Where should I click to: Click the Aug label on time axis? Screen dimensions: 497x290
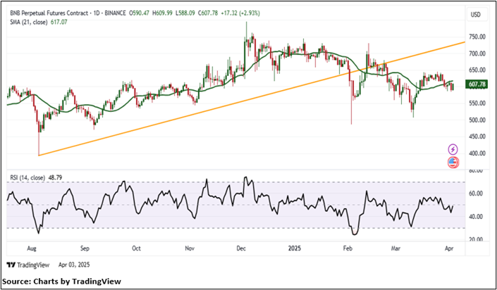(x=32, y=248)
